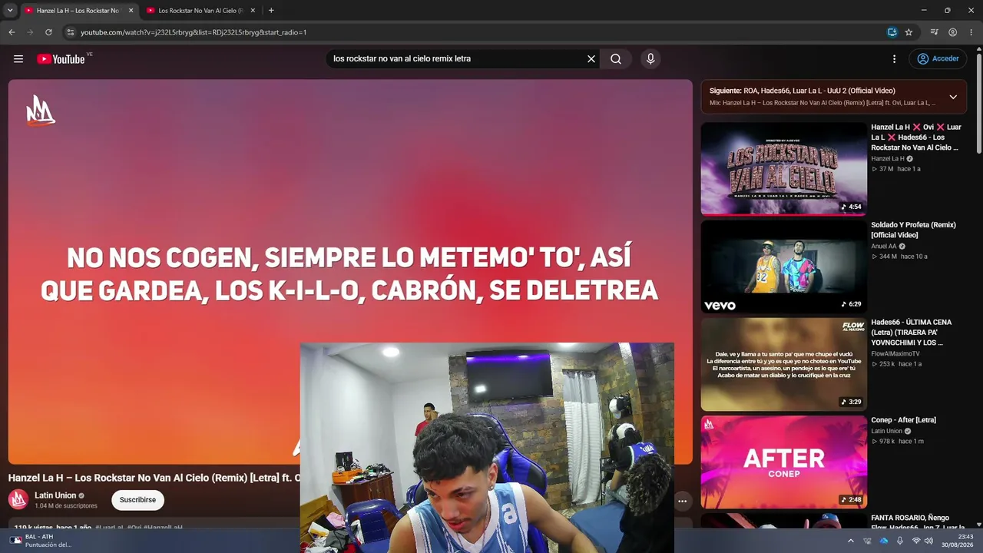
Task: Go back with the browser back arrow
Action: [x=12, y=32]
